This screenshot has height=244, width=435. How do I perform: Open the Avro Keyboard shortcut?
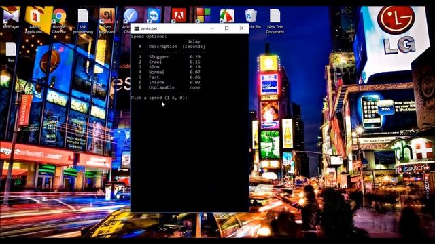coord(107,21)
